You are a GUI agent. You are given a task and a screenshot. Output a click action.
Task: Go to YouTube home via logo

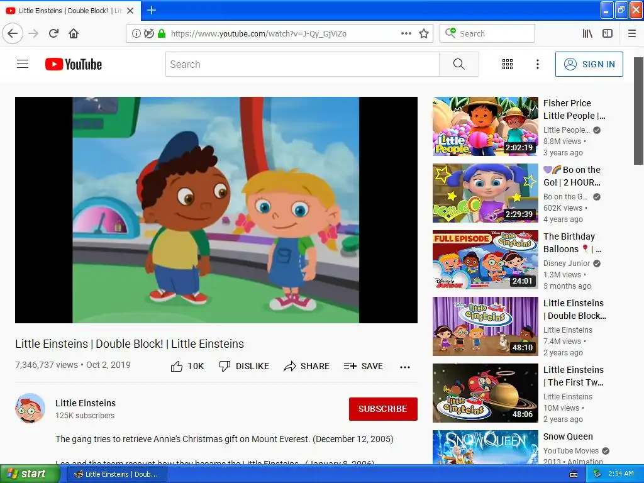(74, 64)
